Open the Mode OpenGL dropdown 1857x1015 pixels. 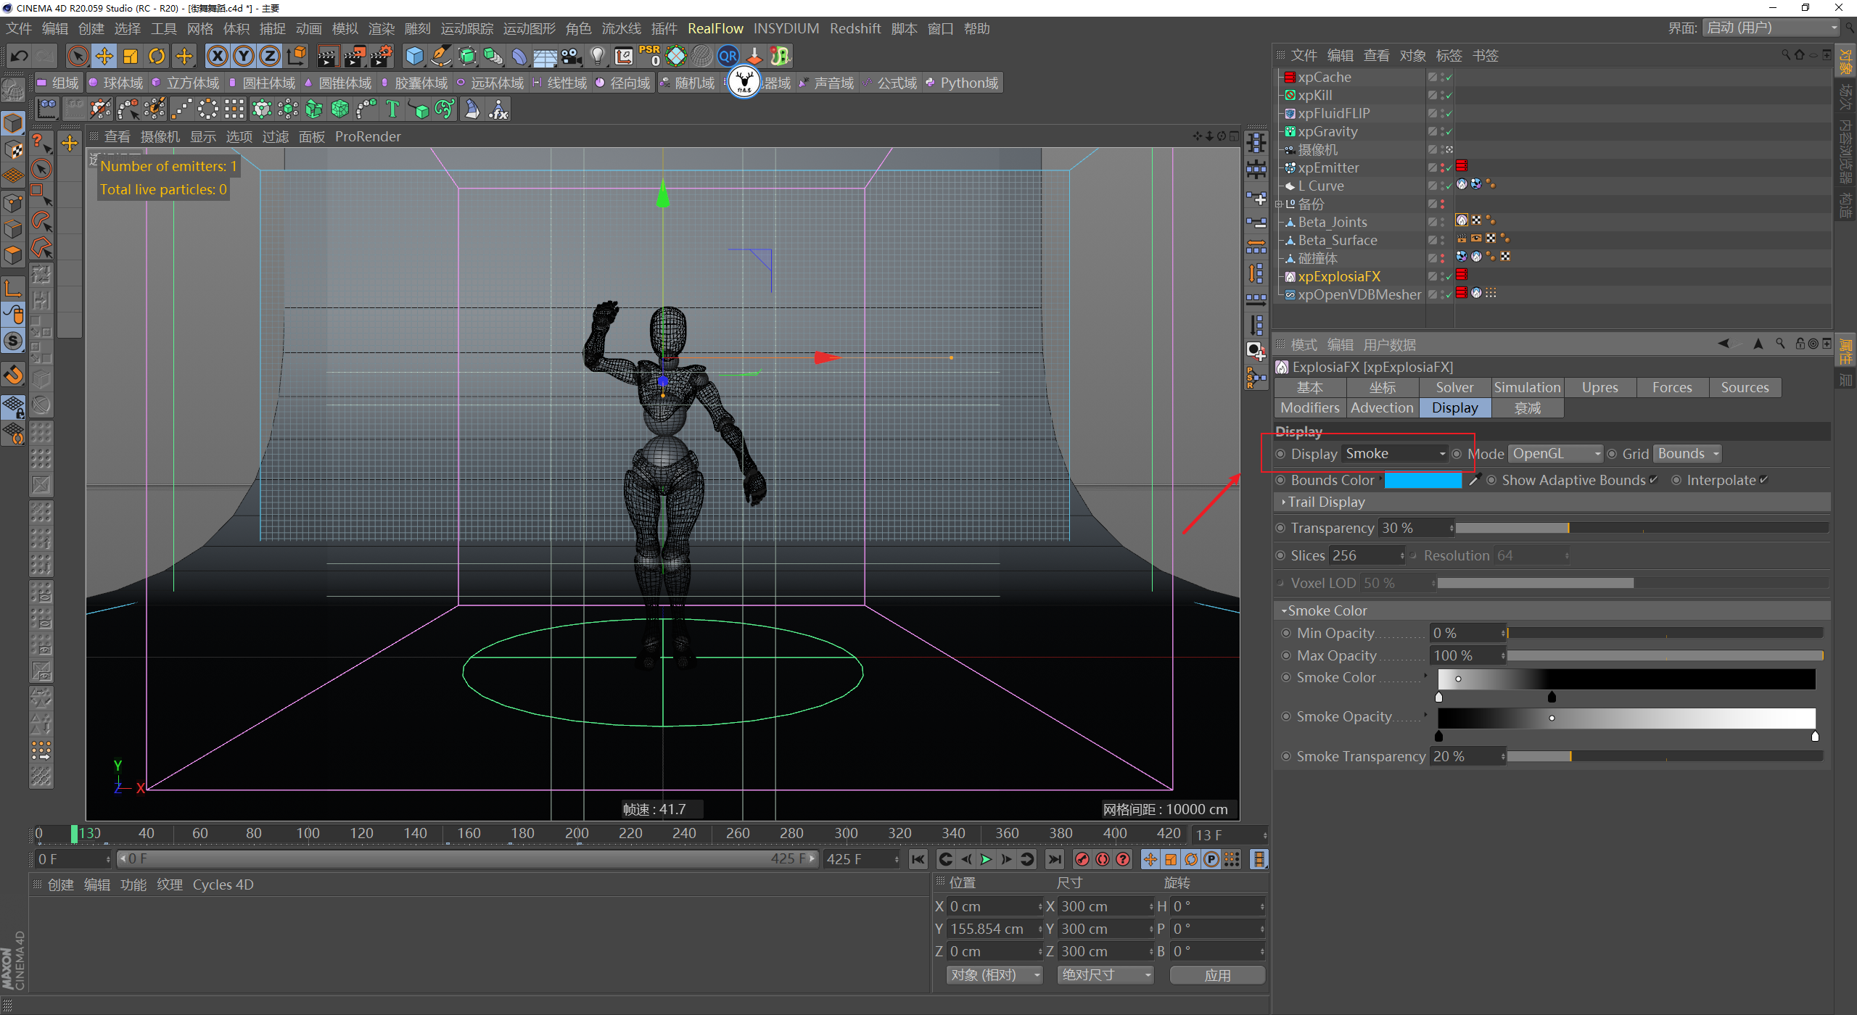coord(1555,454)
